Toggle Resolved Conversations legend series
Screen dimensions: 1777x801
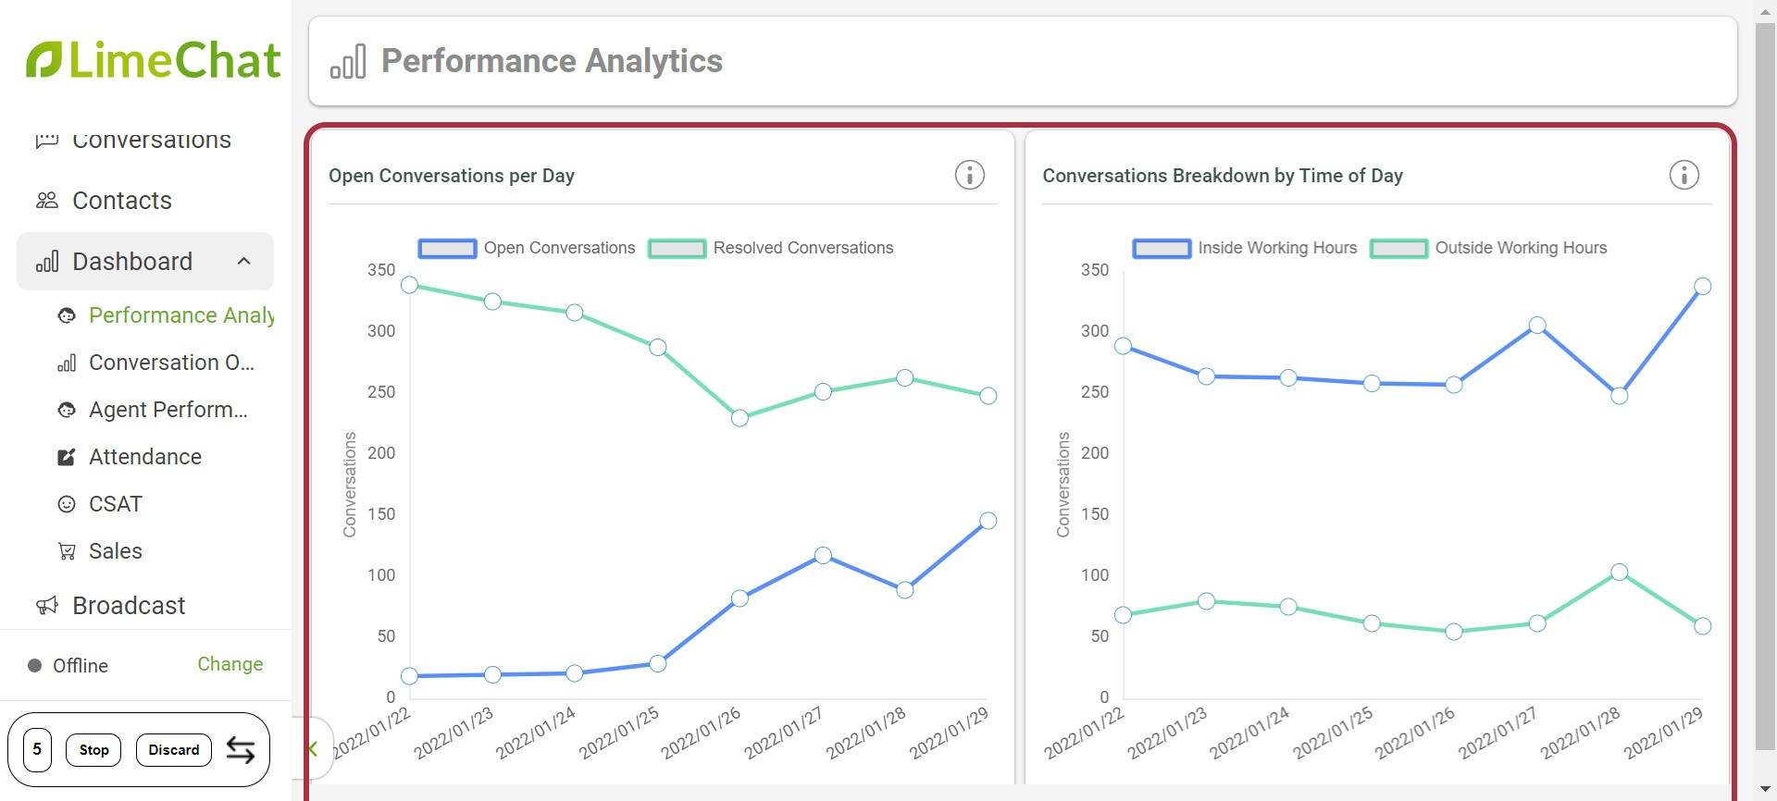(771, 248)
